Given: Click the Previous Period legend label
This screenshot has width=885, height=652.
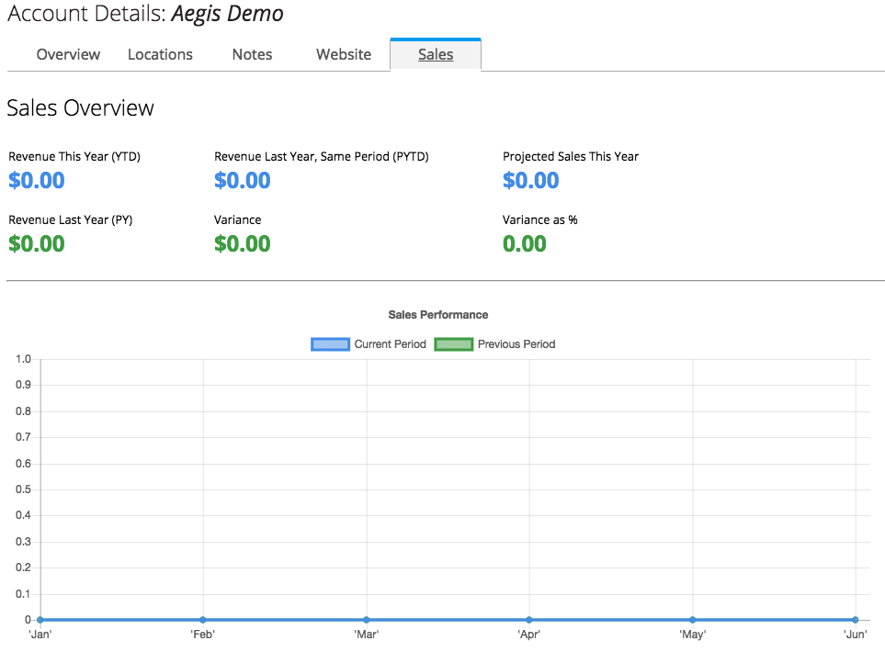Looking at the screenshot, I should point(516,344).
